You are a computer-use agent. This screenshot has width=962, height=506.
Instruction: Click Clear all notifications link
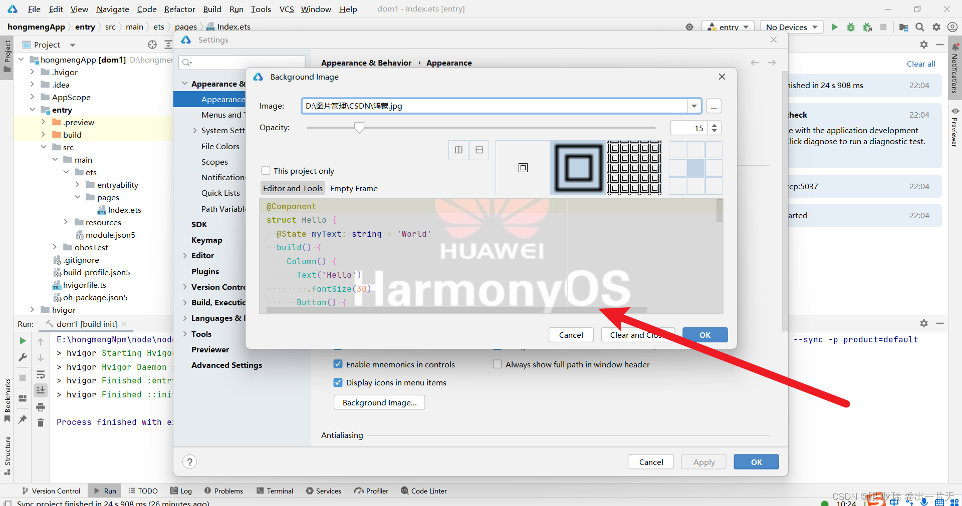click(x=921, y=64)
